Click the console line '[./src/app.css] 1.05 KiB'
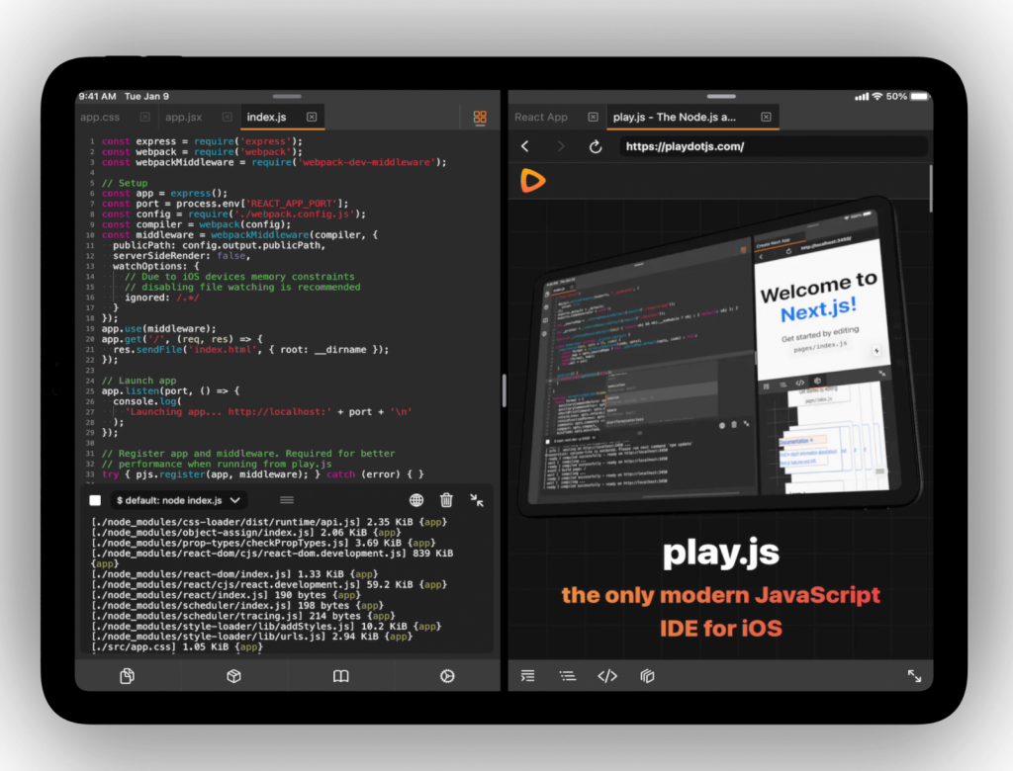 pos(177,646)
